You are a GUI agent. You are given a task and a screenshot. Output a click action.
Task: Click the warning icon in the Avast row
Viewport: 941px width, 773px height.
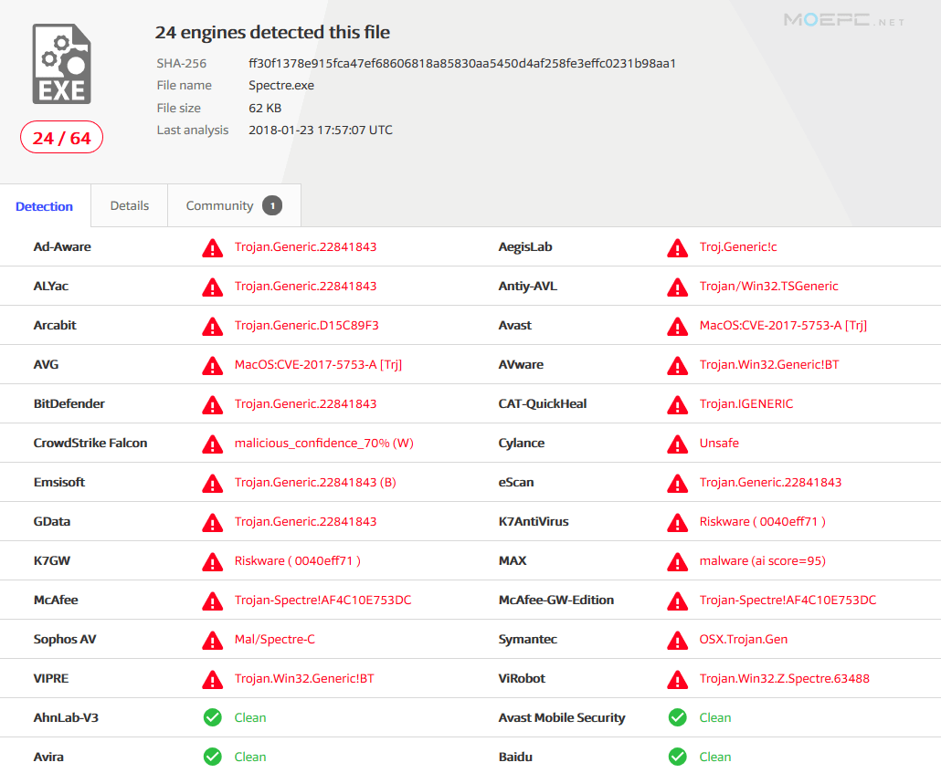click(x=678, y=326)
